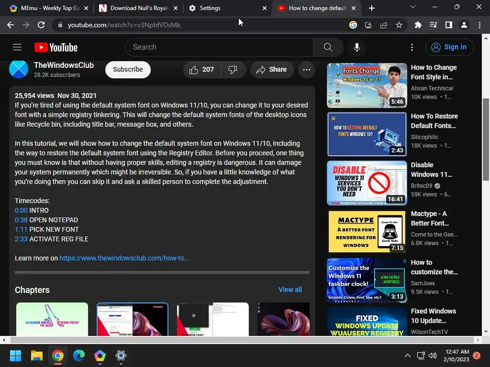Open File Explorer from taskbar
Viewport: 490px width, 367px height.
(36, 356)
